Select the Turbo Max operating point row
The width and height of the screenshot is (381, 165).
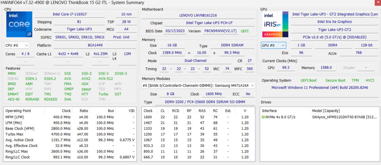[70, 134]
